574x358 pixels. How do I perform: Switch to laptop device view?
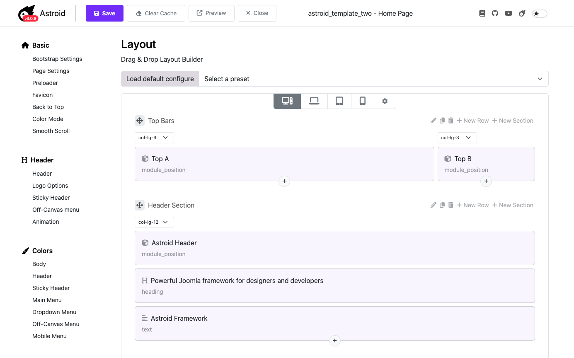[314, 101]
